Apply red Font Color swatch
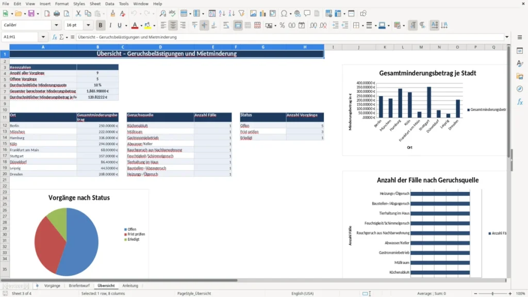 click(x=135, y=25)
